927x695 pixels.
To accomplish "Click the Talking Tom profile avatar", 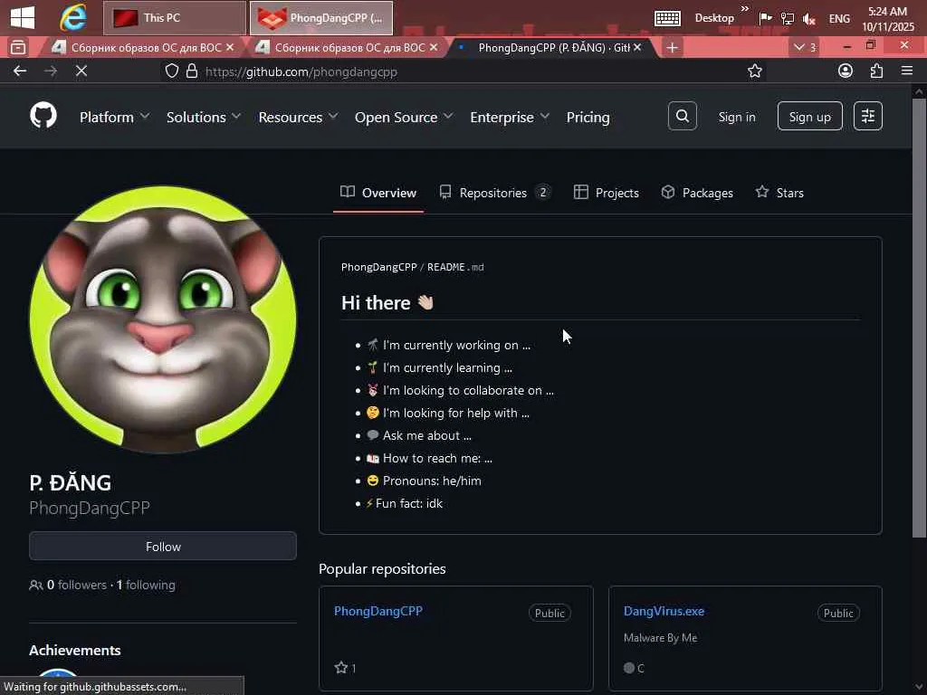I will pyautogui.click(x=163, y=319).
